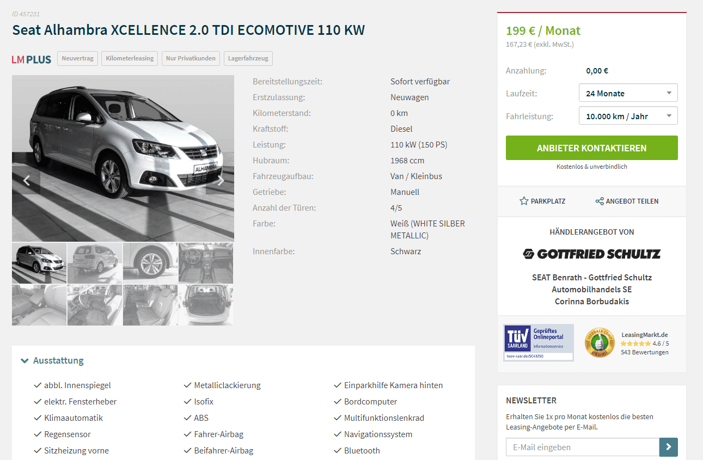Click the eKomi feedback seal icon
The image size is (703, 460).
pyautogui.click(x=600, y=343)
